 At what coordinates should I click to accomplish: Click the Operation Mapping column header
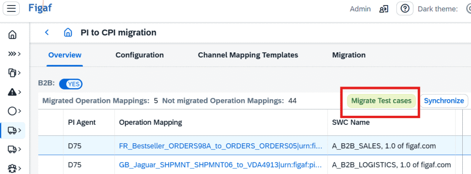coord(150,123)
